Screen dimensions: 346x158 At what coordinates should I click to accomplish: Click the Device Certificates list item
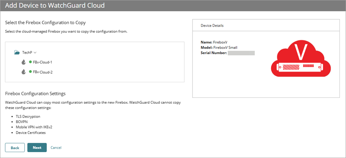(31, 133)
